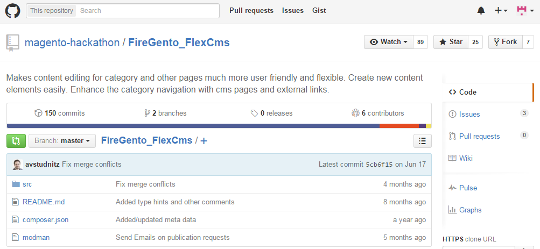Open the Issues tab in sidebar

point(469,114)
